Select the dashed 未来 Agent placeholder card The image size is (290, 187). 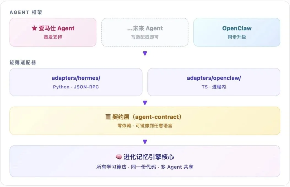click(x=145, y=32)
